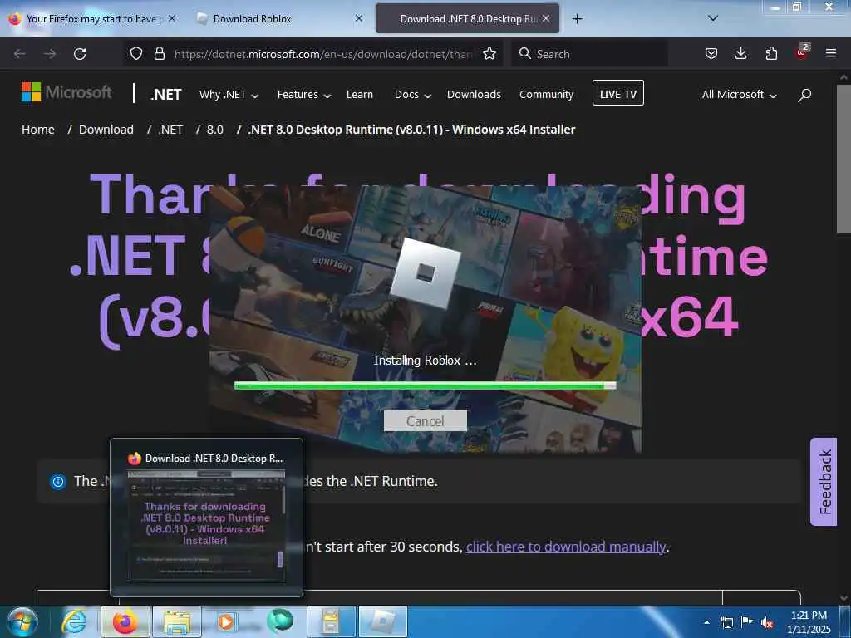Switch to the Download Roblox tab
The width and height of the screenshot is (851, 638).
point(278,19)
